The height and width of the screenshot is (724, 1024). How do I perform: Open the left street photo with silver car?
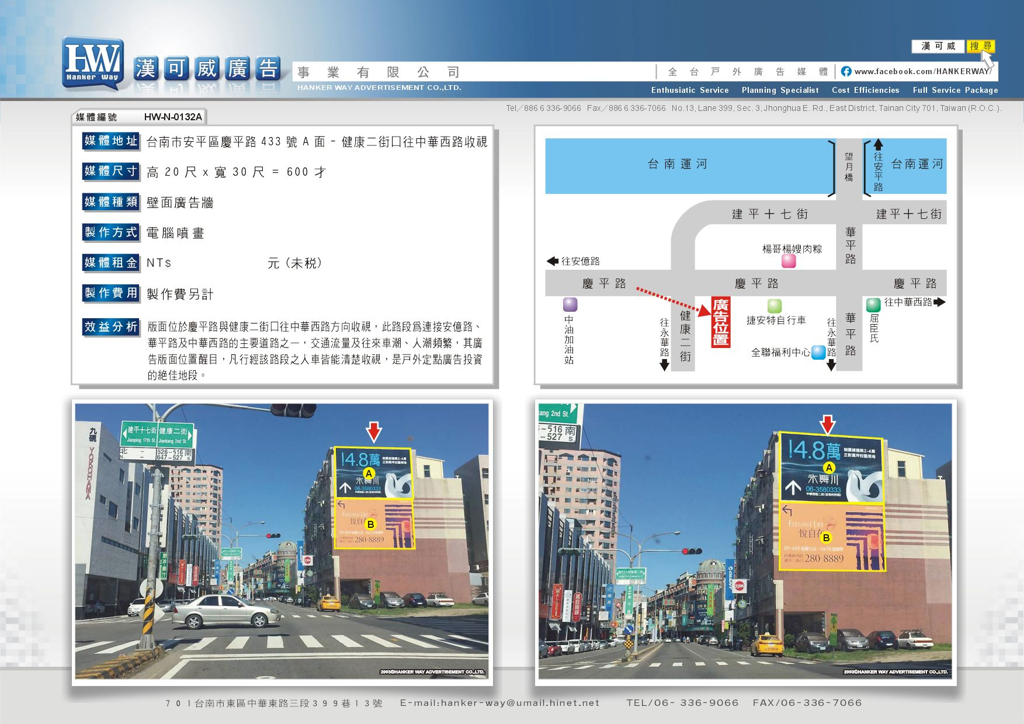click(282, 541)
